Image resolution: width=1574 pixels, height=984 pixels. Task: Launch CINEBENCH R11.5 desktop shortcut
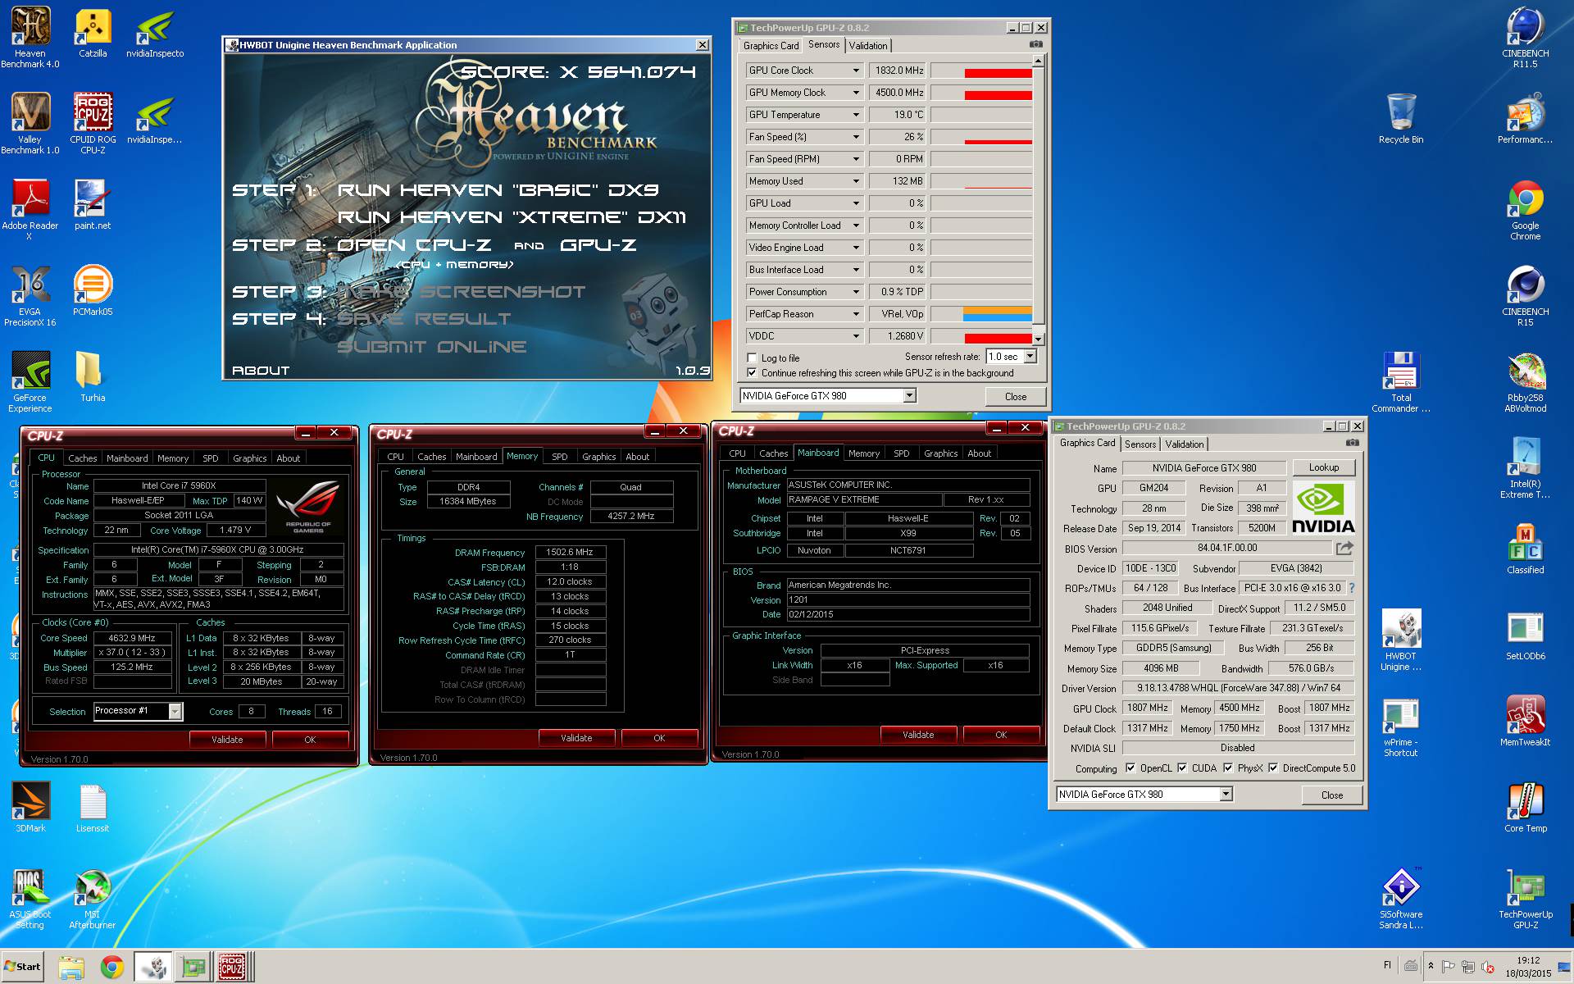(1526, 37)
